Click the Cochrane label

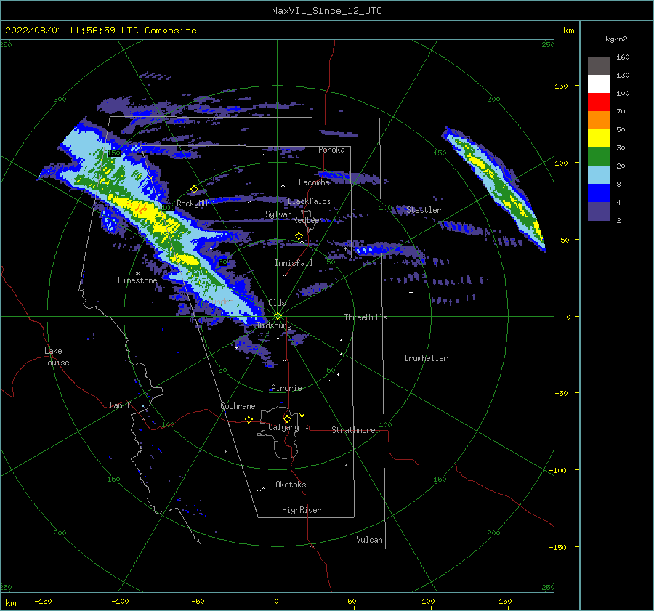pos(238,406)
